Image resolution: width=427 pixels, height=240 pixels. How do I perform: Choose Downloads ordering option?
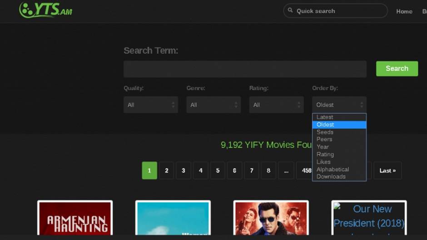[x=339, y=176]
